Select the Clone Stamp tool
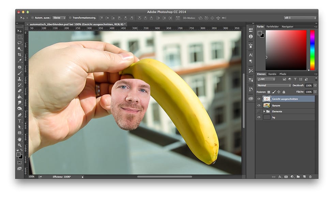This screenshot has height=199, width=334. click(20, 79)
